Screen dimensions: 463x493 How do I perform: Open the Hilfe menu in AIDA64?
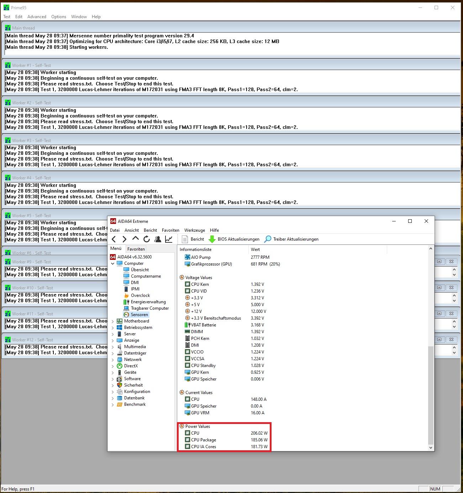214,230
